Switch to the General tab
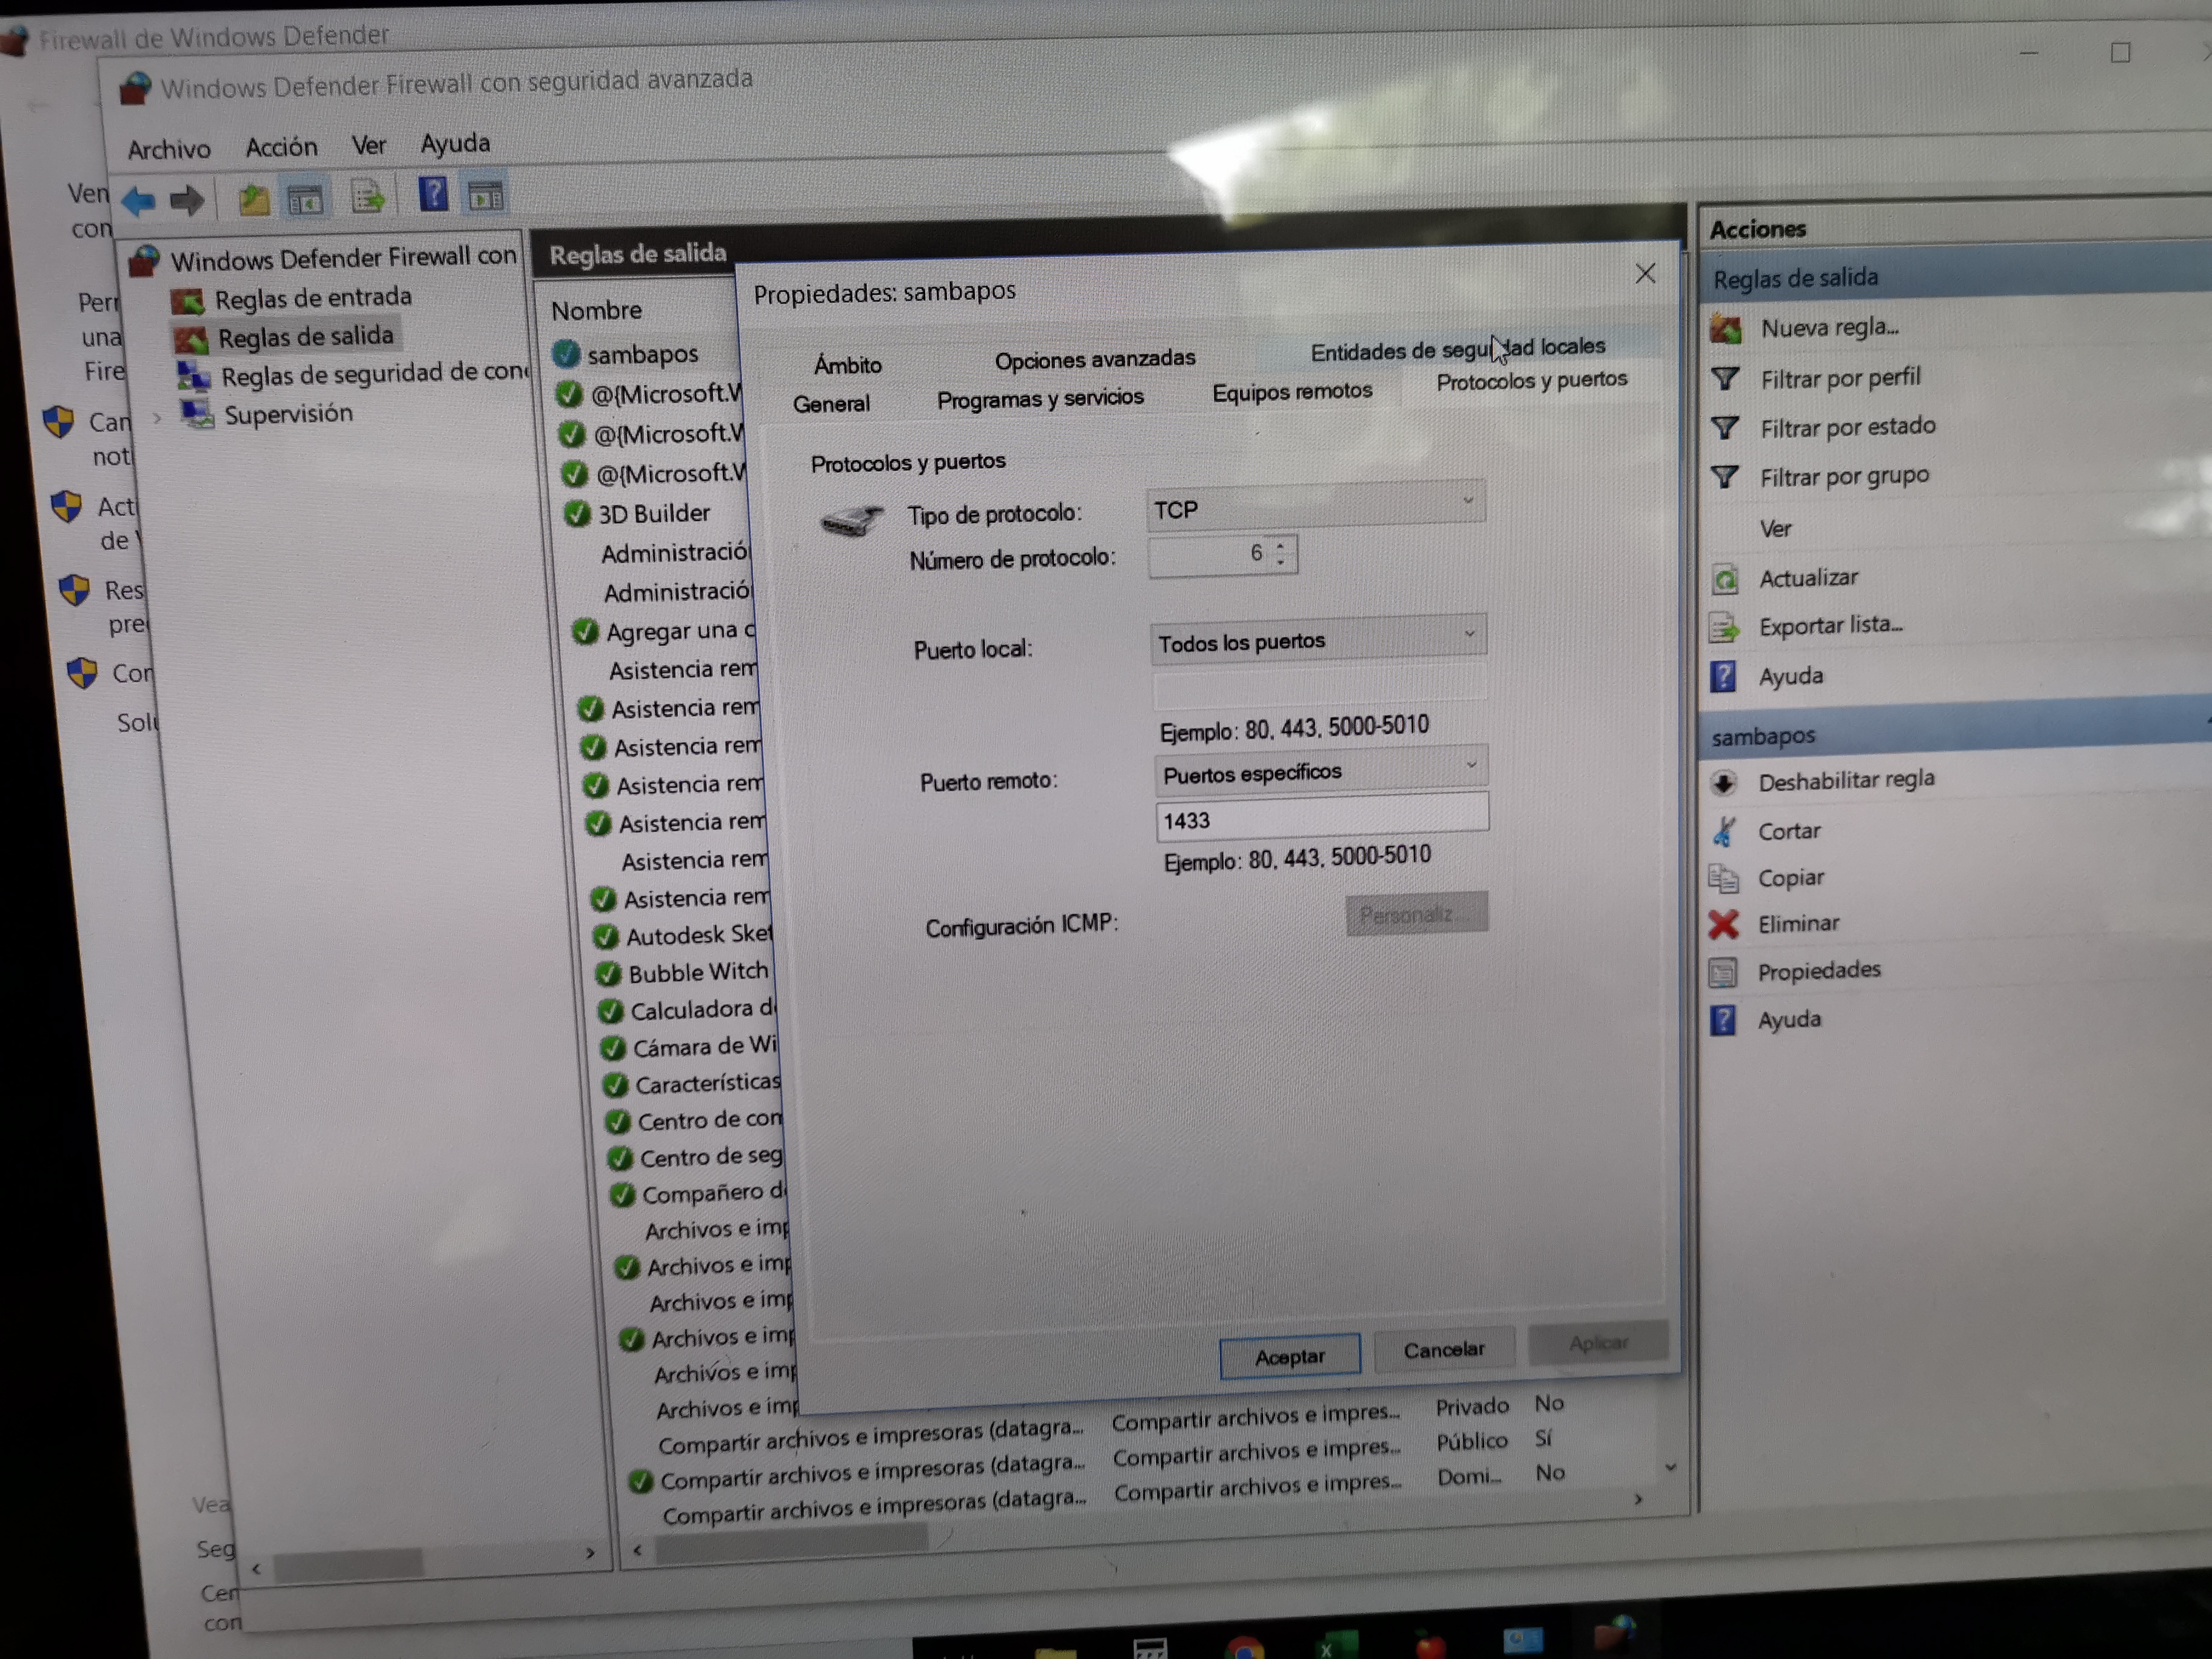 click(831, 404)
